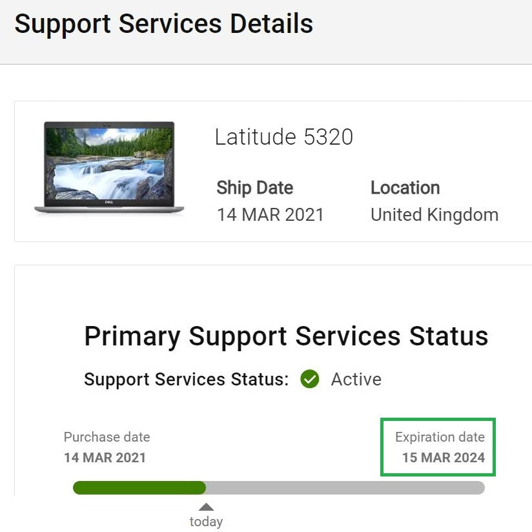Click the today label under the bar
The width and height of the screenshot is (532, 532).
[206, 522]
